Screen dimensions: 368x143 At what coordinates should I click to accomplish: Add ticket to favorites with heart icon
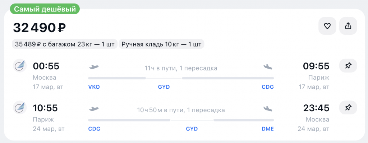coord(327,26)
